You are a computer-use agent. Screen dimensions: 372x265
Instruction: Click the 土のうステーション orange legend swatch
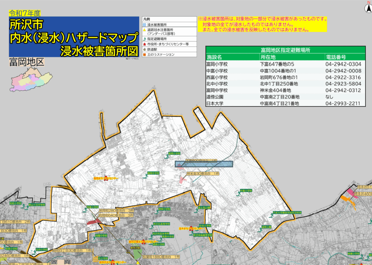(x=144, y=55)
